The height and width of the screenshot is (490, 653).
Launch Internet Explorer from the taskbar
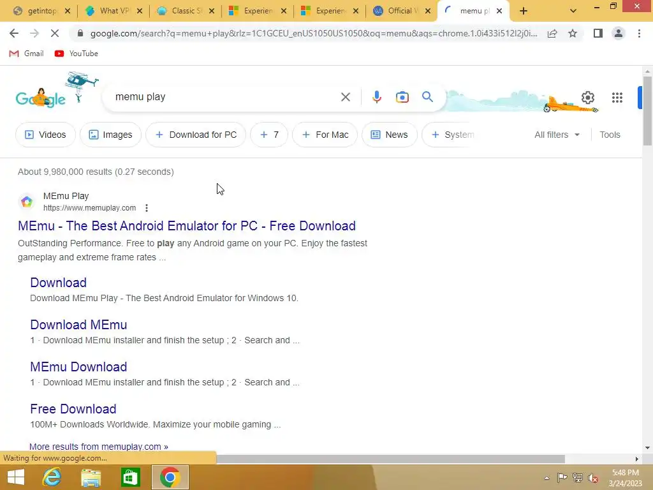pos(52,477)
